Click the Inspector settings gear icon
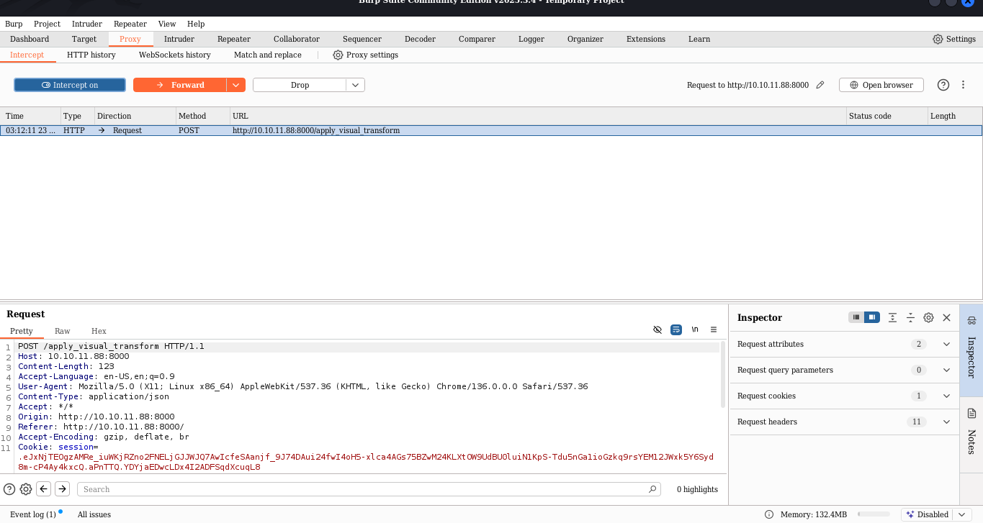The image size is (983, 523). 928,317
